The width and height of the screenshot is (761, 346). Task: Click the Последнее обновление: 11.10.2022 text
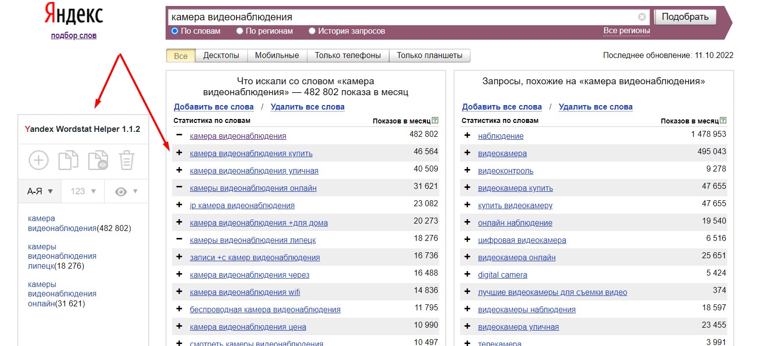(668, 55)
